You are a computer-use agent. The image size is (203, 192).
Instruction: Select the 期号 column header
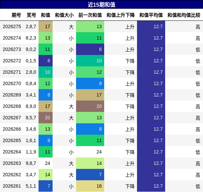(x=16, y=15)
